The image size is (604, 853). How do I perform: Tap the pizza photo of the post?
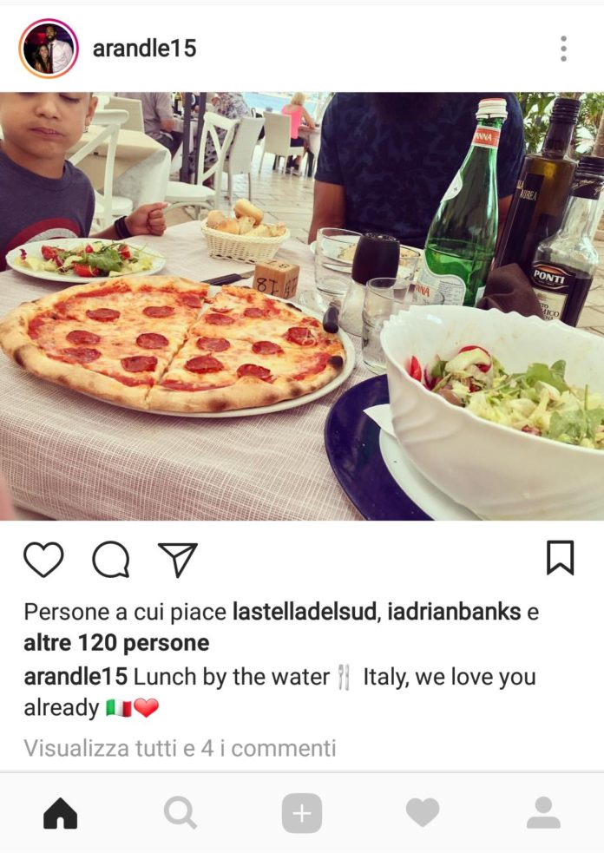coord(173,343)
